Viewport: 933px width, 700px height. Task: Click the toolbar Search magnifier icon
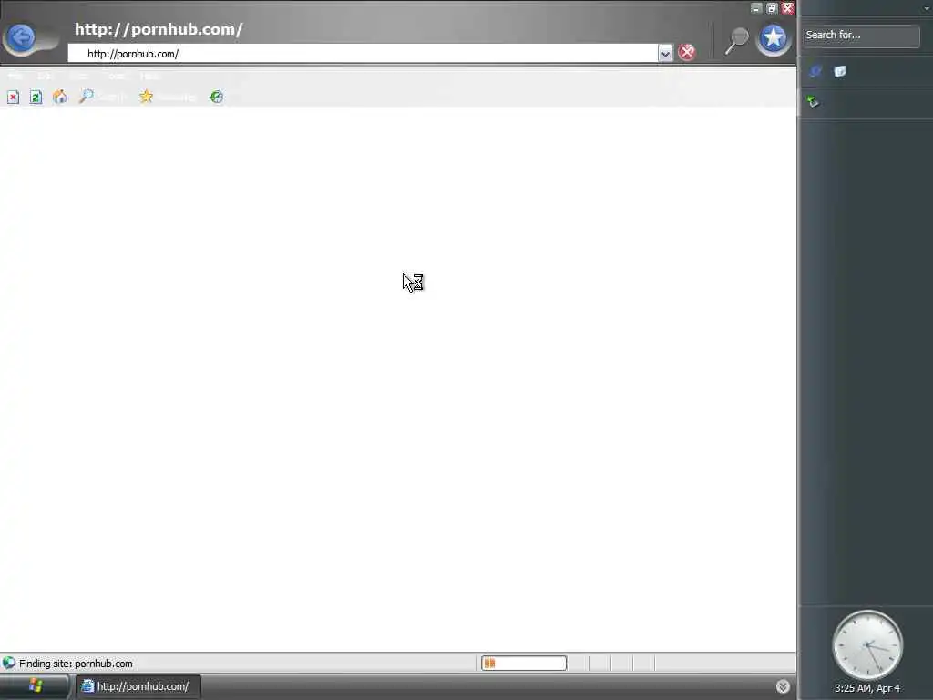point(87,97)
